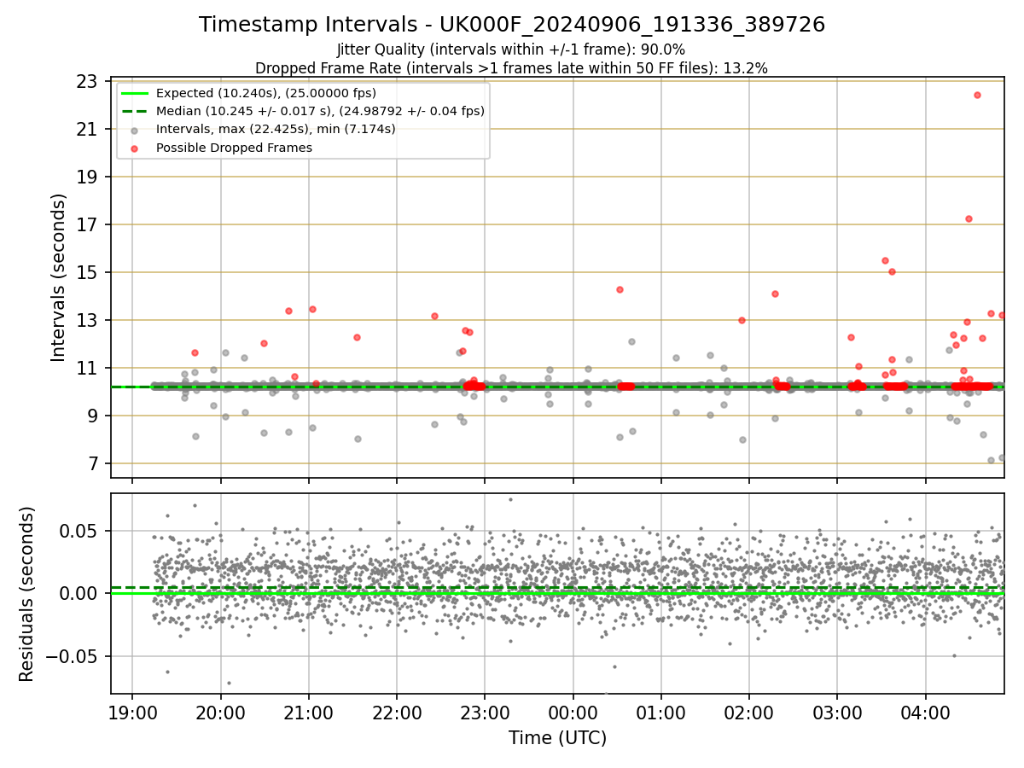Click legend entry 'Expected (10.240s), (25.00000 fps)'
The image size is (1024, 768).
[266, 93]
